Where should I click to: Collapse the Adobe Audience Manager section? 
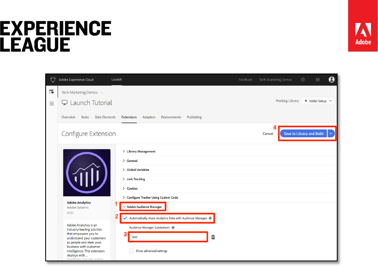pyautogui.click(x=142, y=207)
